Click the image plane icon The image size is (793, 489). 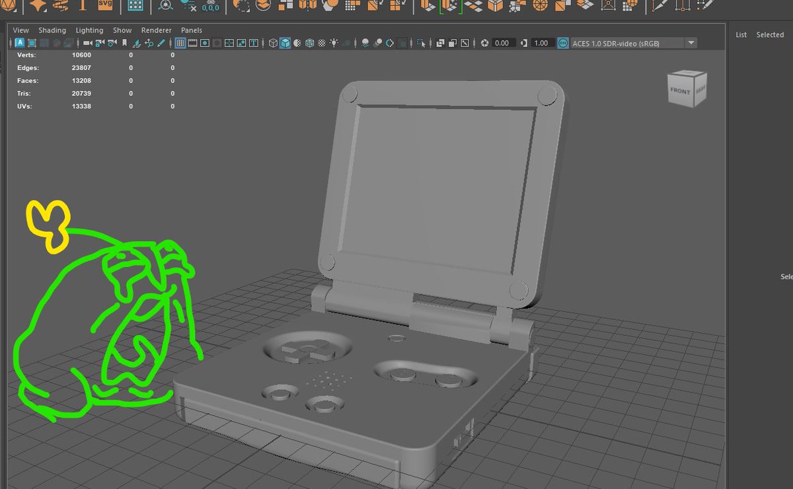click(x=136, y=43)
